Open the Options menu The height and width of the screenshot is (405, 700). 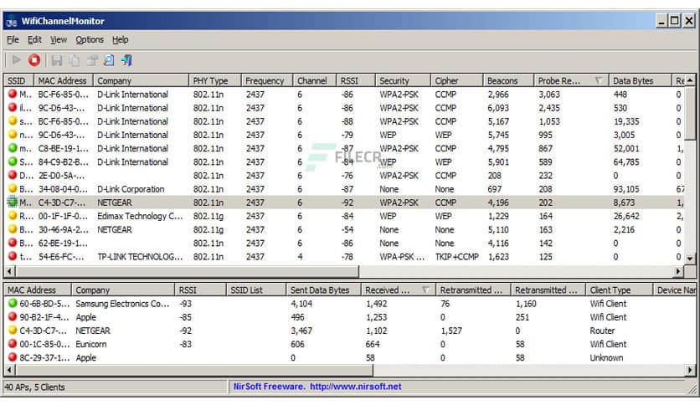click(90, 39)
